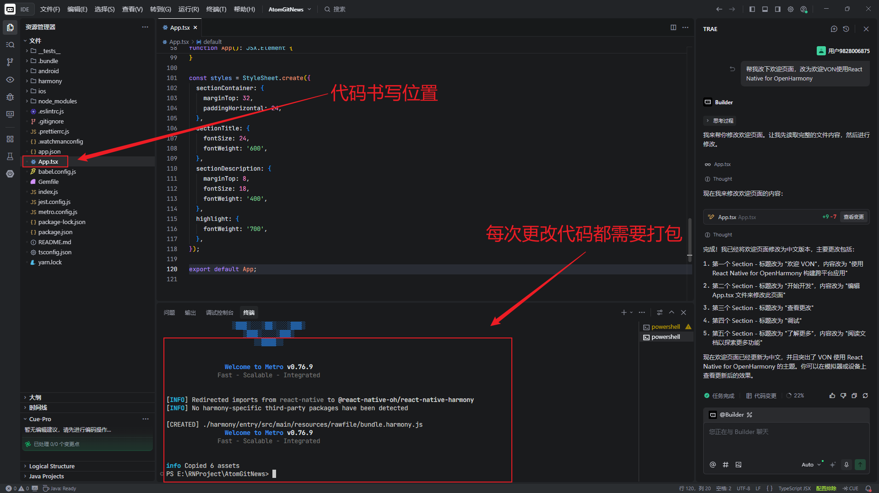Open editor more actions ellipsis
Screen dimensions: 879x493
[x=685, y=27]
